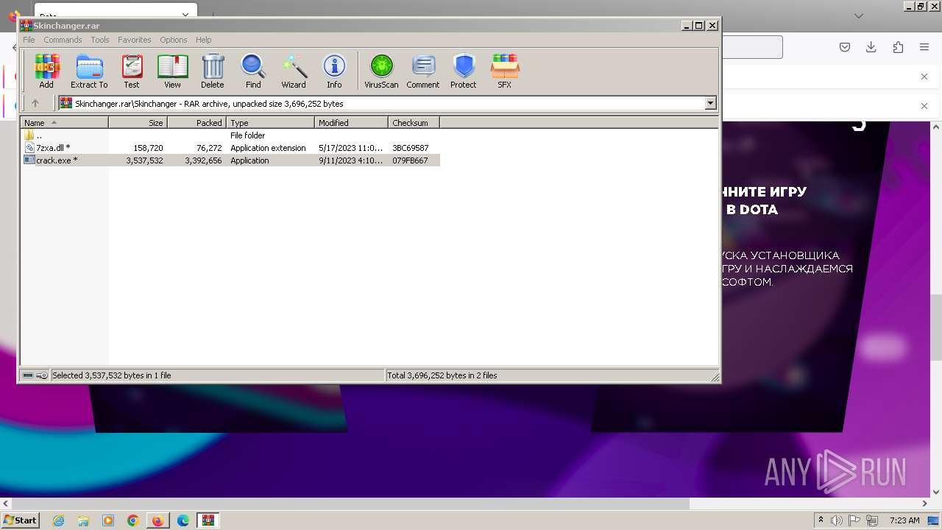Click the archive path address field
The width and height of the screenshot is (942, 530).
tap(382, 104)
